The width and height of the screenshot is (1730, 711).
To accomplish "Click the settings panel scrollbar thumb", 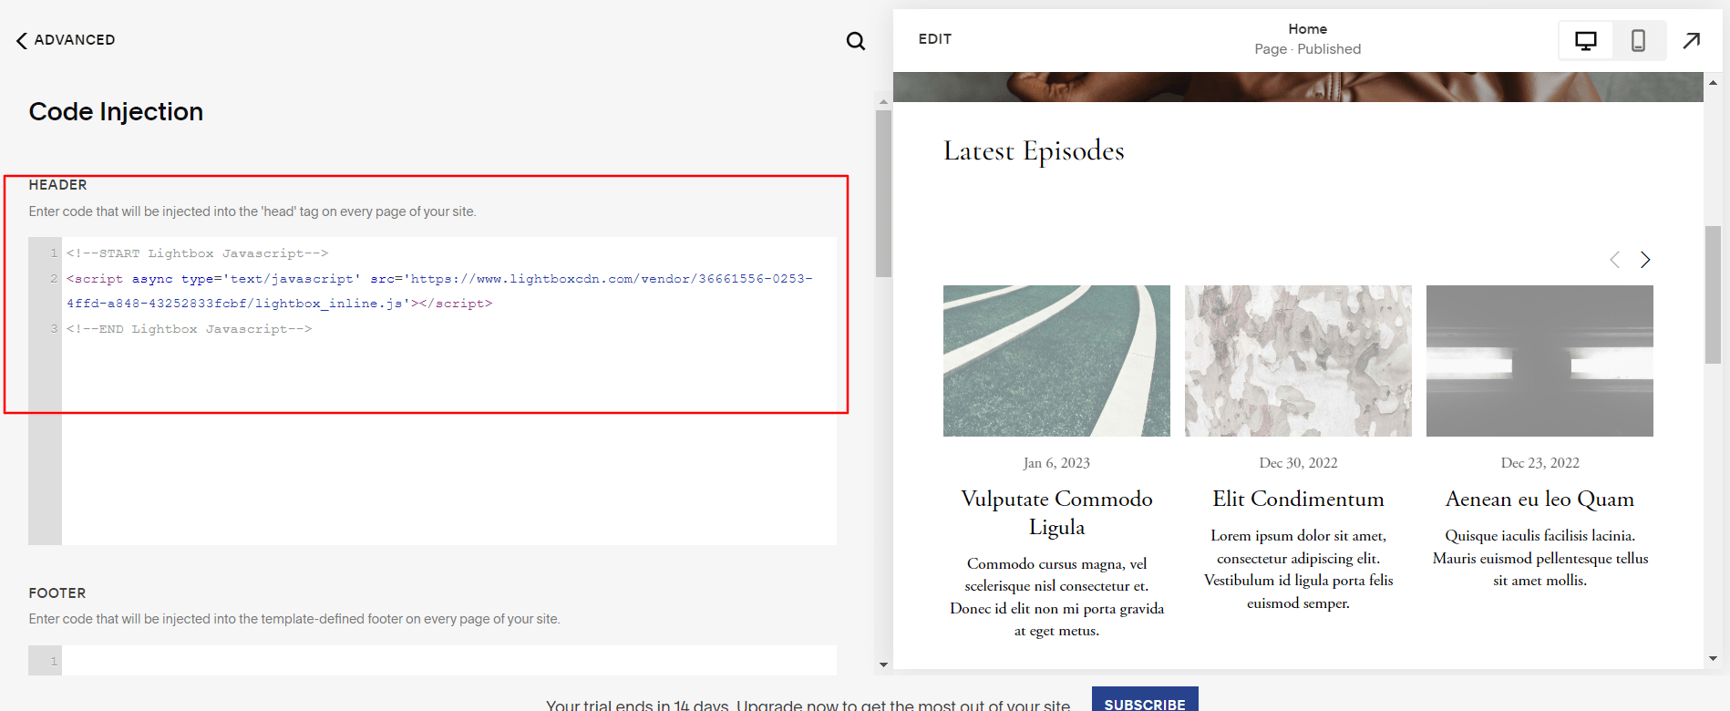I will tap(883, 193).
